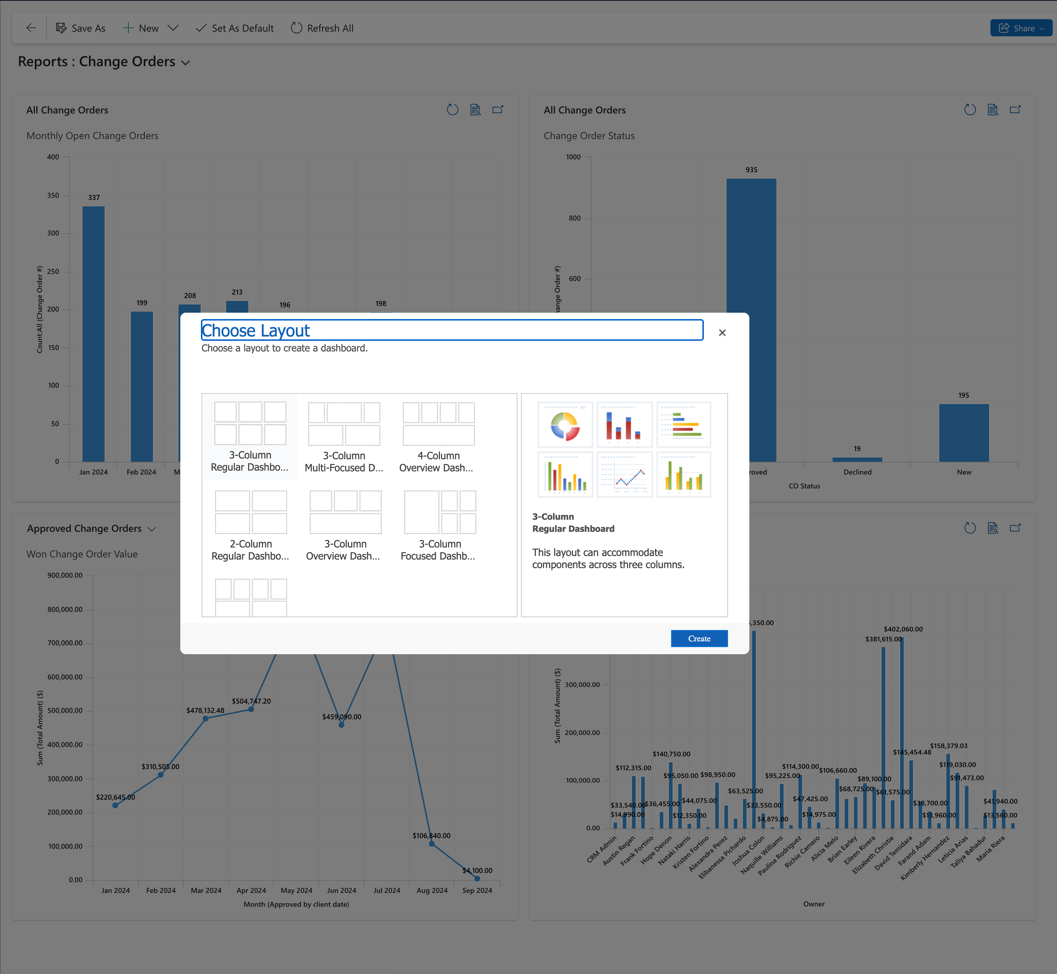Open the Share dropdown menu
This screenshot has height=974, width=1057.
pyautogui.click(x=1042, y=28)
